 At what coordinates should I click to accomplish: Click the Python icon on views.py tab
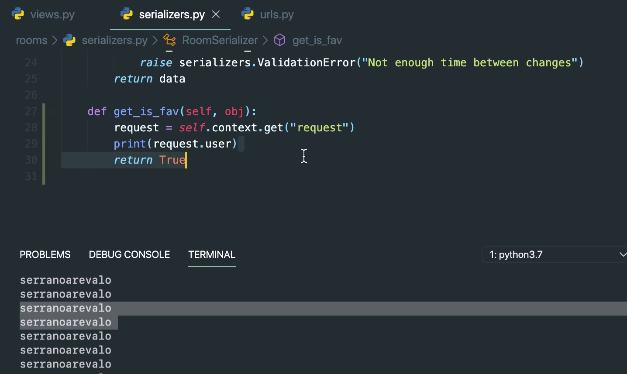tap(17, 14)
